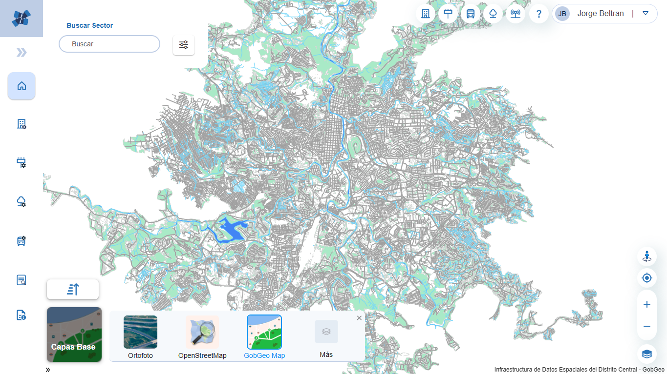
Task: Expand the left sidebar with double chevron
Action: 22,53
